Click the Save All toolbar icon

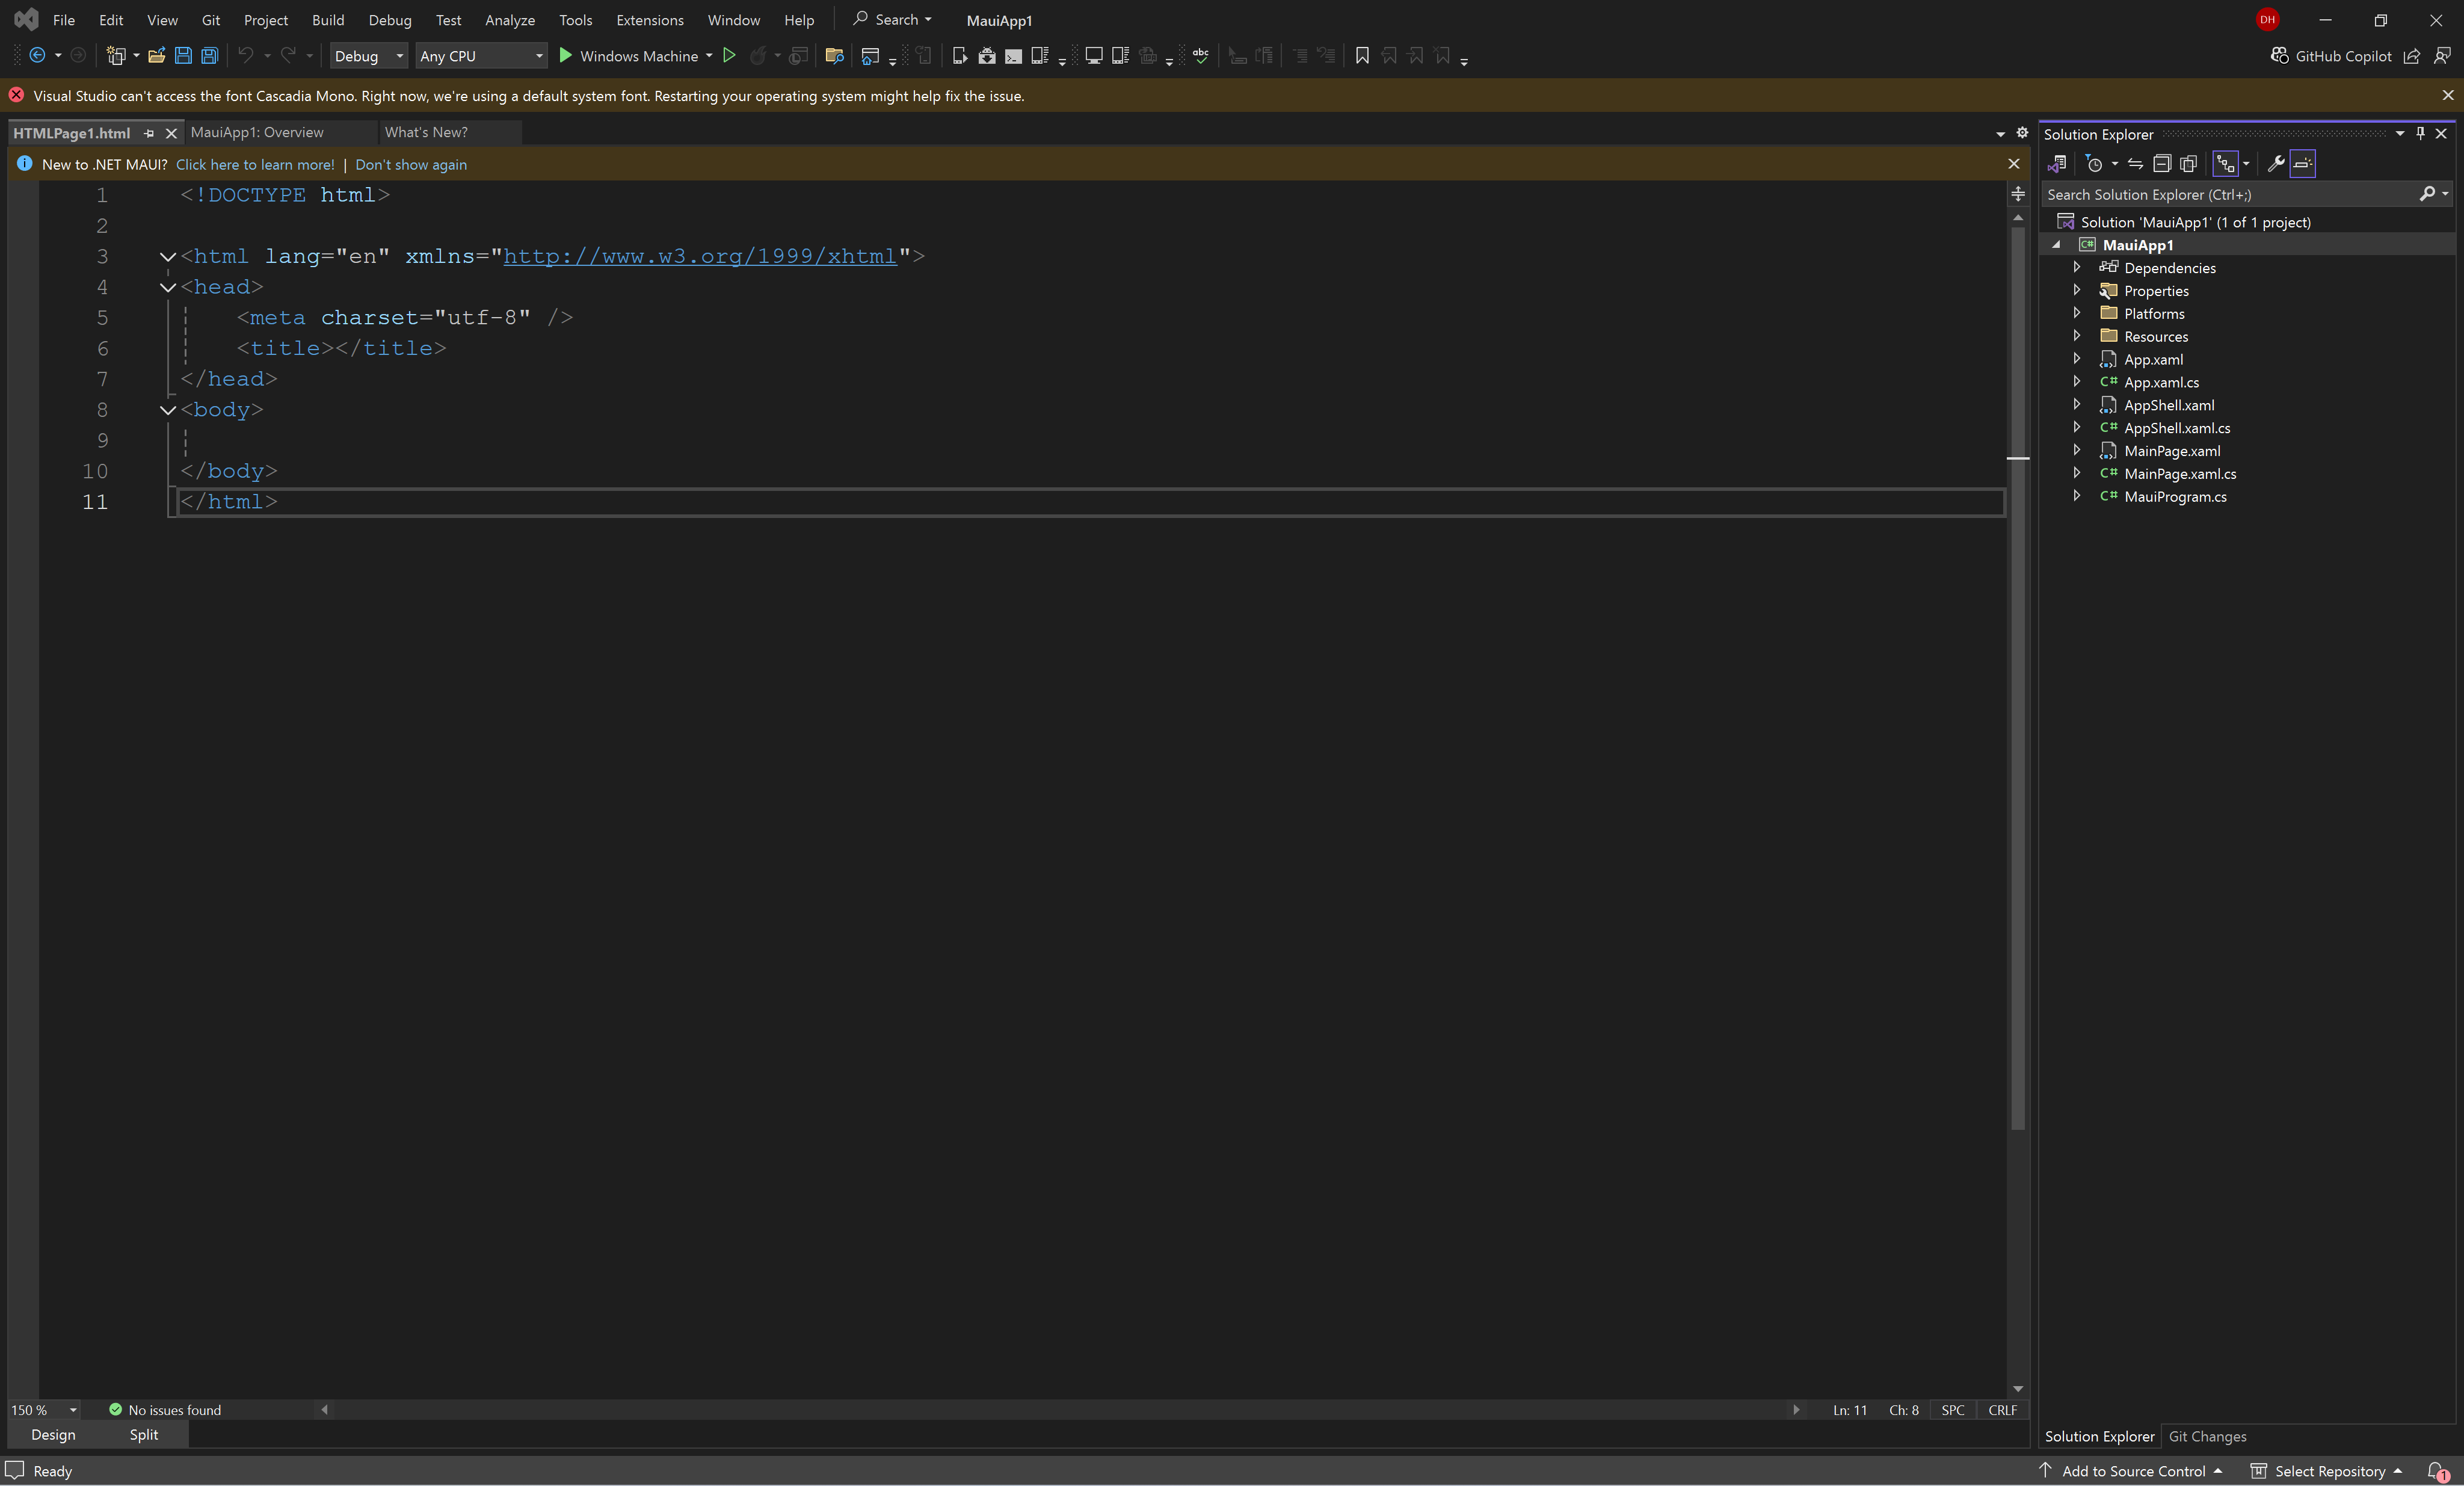(x=210, y=56)
